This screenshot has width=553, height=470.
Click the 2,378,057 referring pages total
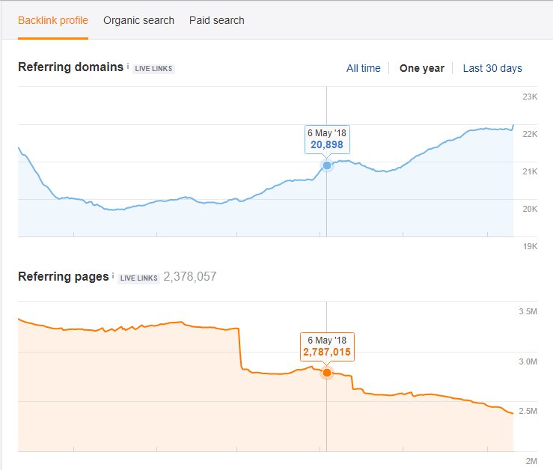tap(190, 277)
